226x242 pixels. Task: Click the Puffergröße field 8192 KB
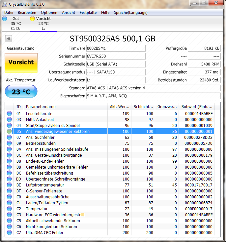(204, 48)
